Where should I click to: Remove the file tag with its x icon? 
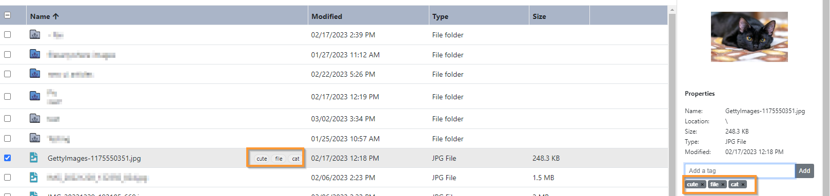pos(723,185)
